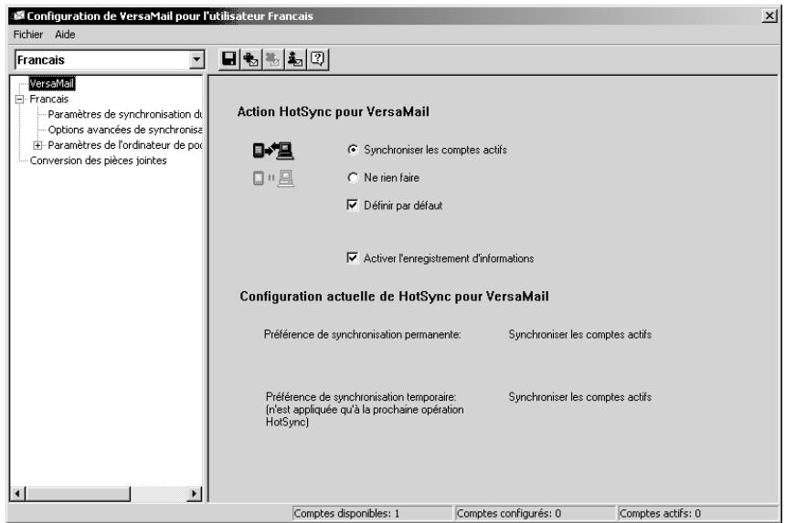Click the floppy disk Save icon
This screenshot has height=523, width=785.
point(229,59)
